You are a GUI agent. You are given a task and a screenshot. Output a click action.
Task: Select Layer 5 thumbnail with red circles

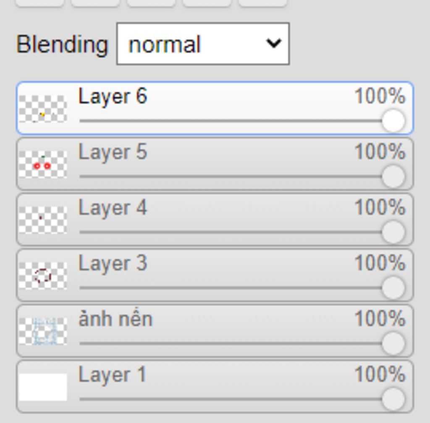(x=43, y=164)
